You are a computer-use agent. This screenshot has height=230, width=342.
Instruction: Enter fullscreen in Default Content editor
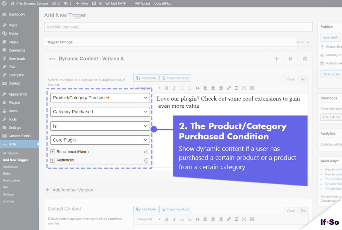pyautogui.click(x=244, y=219)
